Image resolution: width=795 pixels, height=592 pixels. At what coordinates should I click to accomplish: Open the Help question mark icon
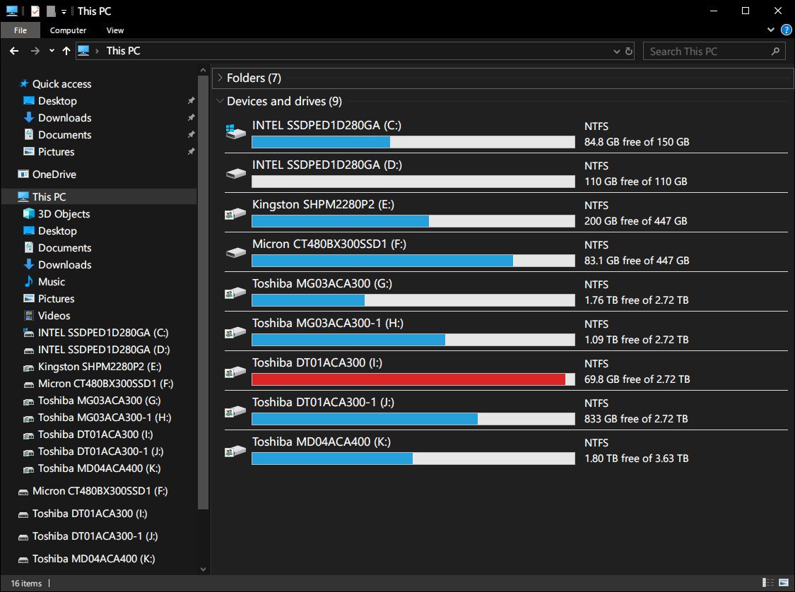pyautogui.click(x=786, y=30)
